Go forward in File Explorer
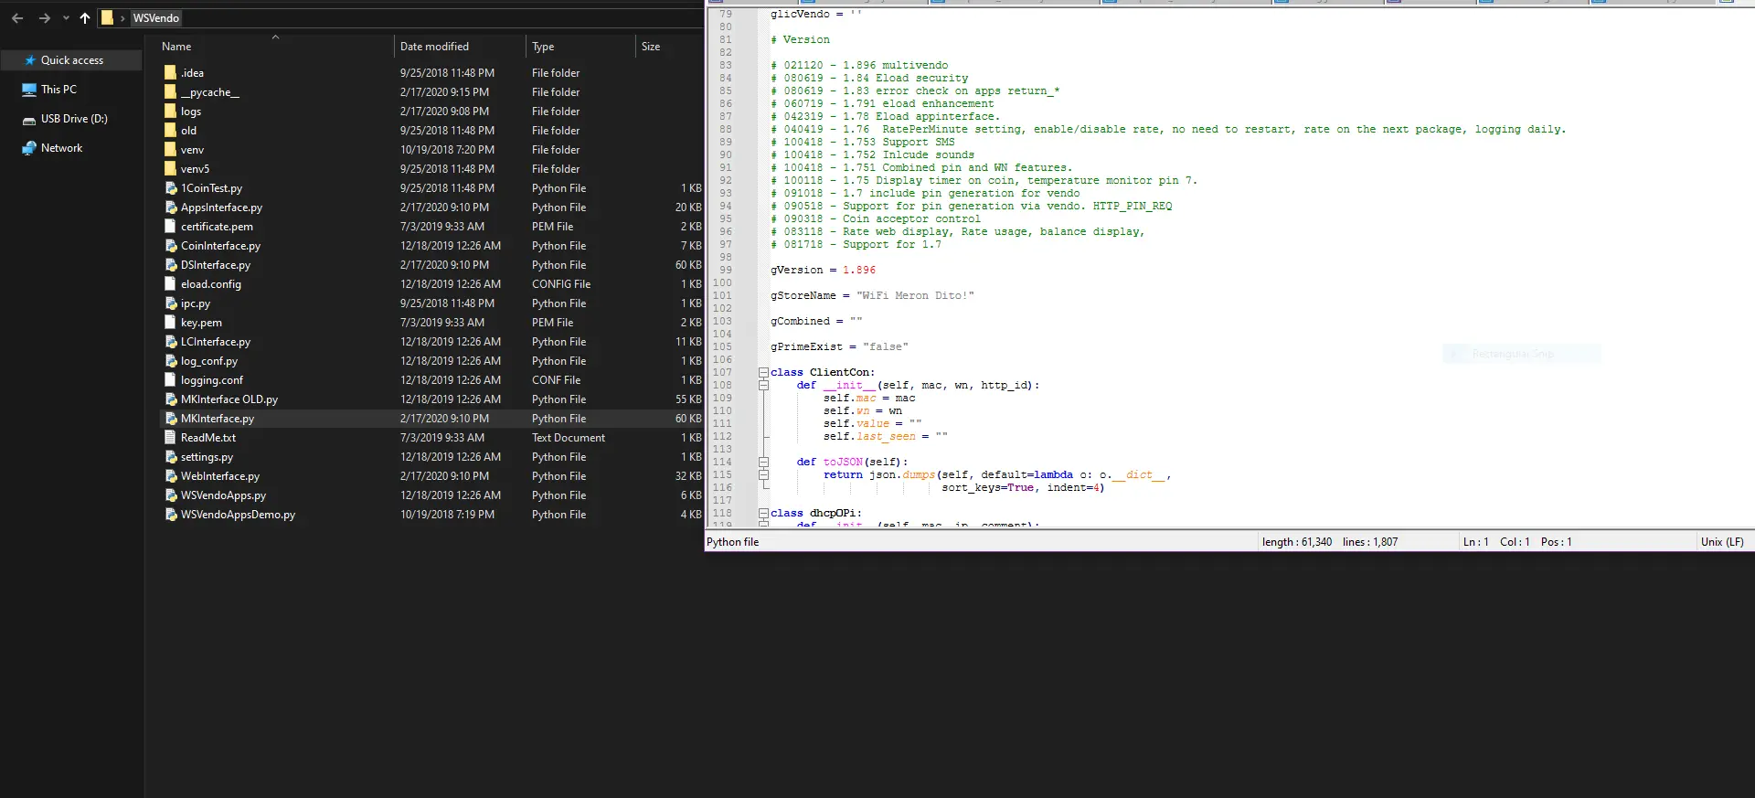 (44, 18)
